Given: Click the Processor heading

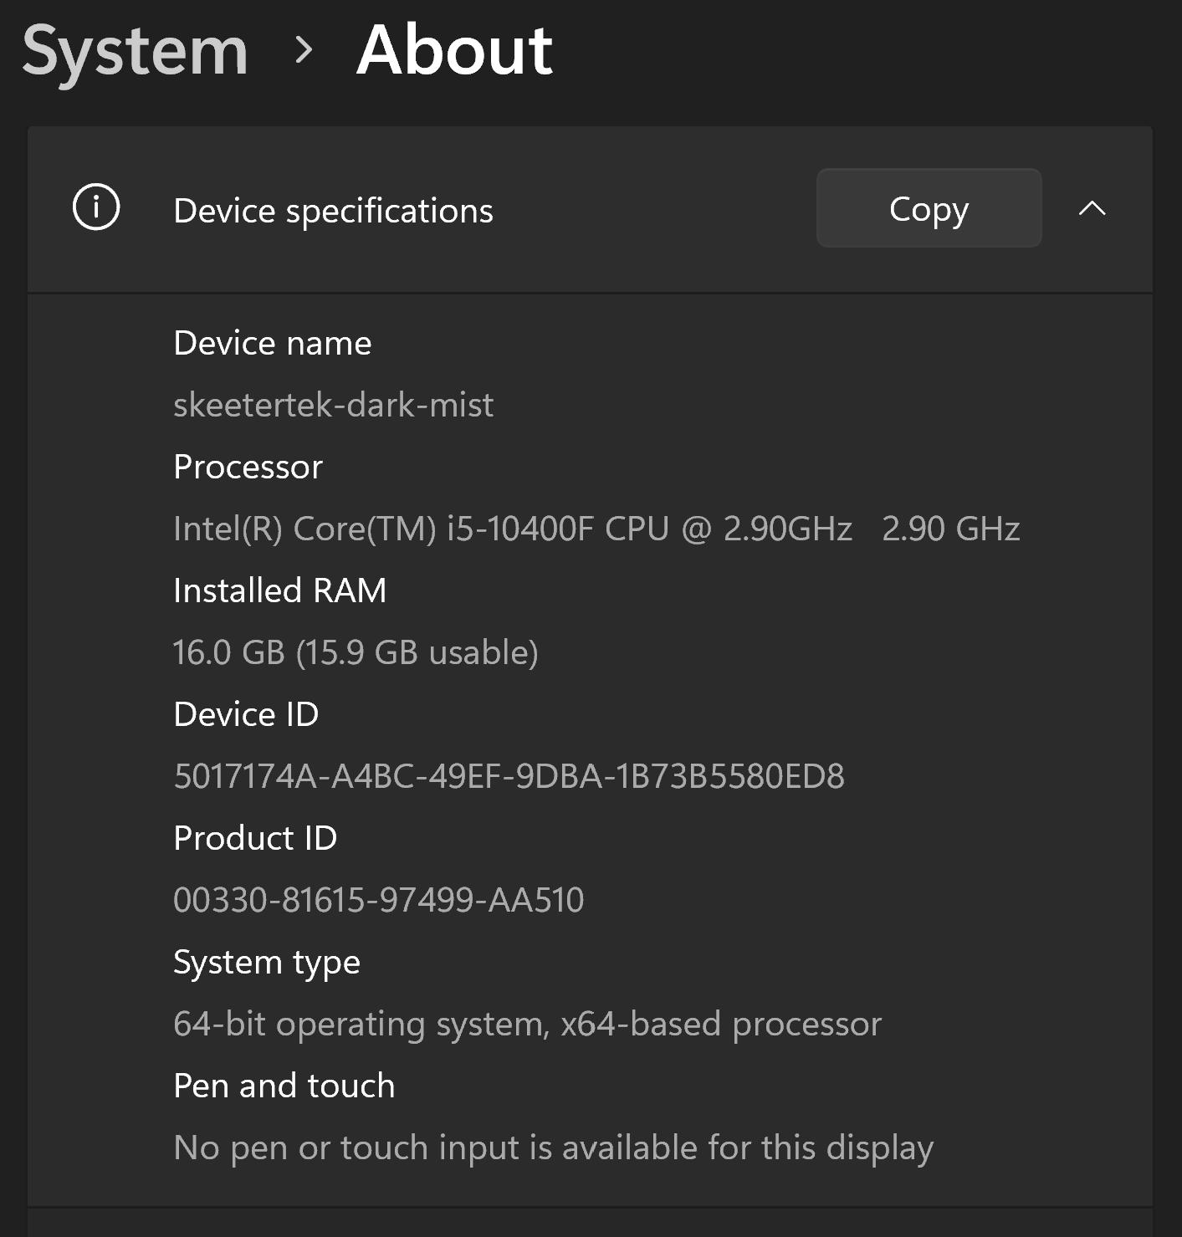Looking at the screenshot, I should pyautogui.click(x=247, y=467).
